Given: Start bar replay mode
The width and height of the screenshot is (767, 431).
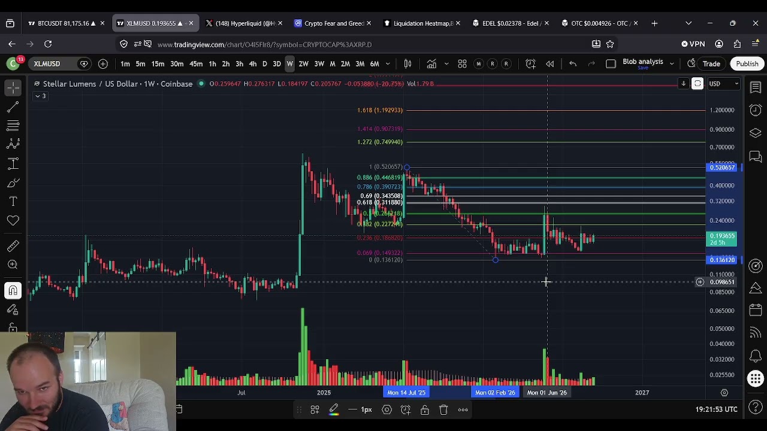Looking at the screenshot, I should point(549,63).
